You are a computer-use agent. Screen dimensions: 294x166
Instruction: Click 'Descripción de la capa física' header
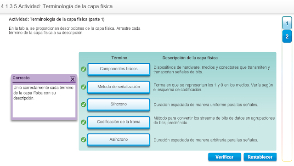190,58
